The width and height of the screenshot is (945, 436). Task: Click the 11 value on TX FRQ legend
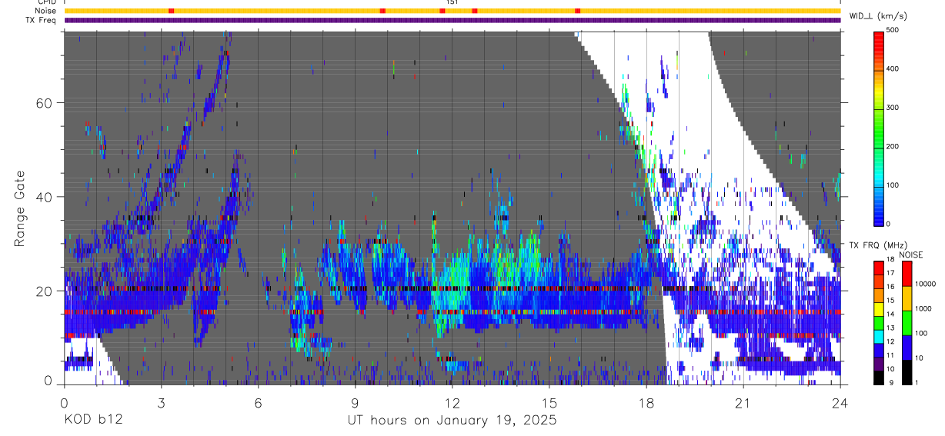click(891, 355)
